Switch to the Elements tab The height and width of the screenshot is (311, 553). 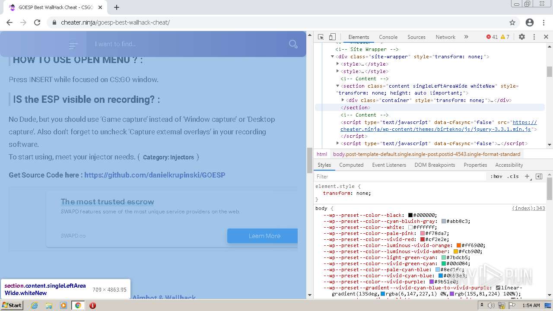(x=359, y=37)
